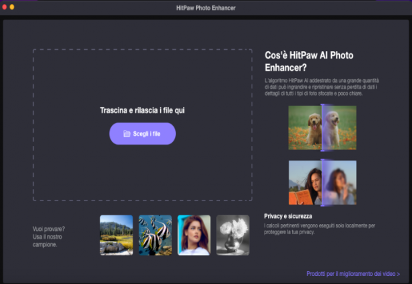412x284 pixels.
Task: Pick the woman portrait sample thumbnail
Action: click(194, 235)
